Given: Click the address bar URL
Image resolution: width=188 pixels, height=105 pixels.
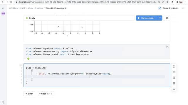Looking at the screenshot, I should point(87,2).
